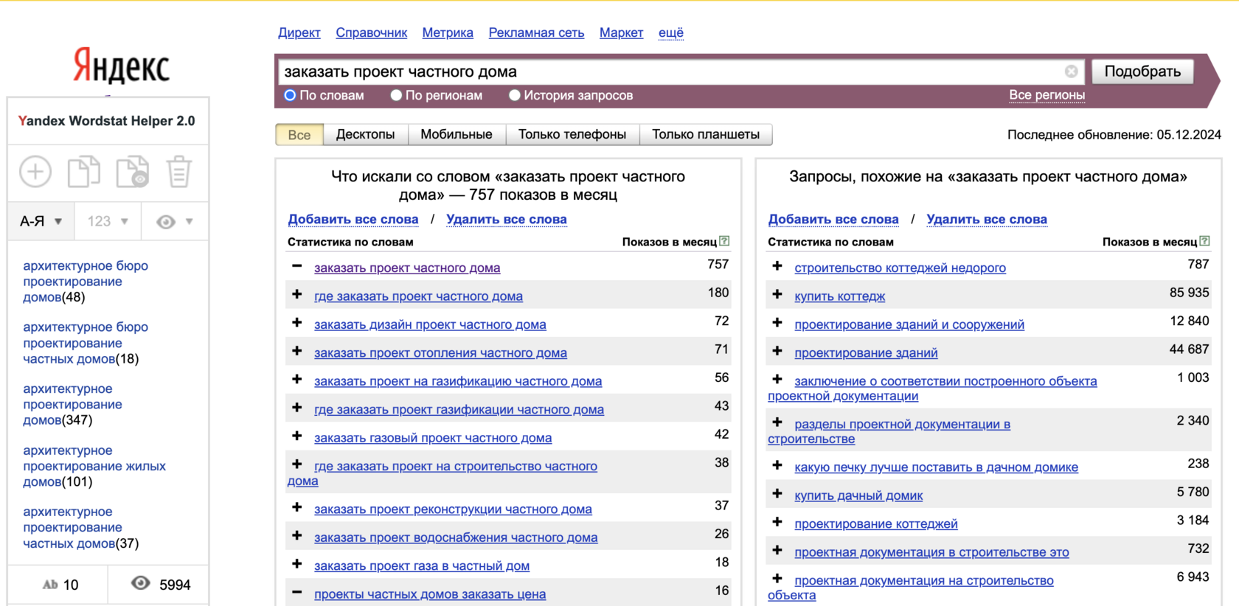Add 'купить коттедж' with plus icon
Screen dimensions: 1239x606
coord(777,294)
